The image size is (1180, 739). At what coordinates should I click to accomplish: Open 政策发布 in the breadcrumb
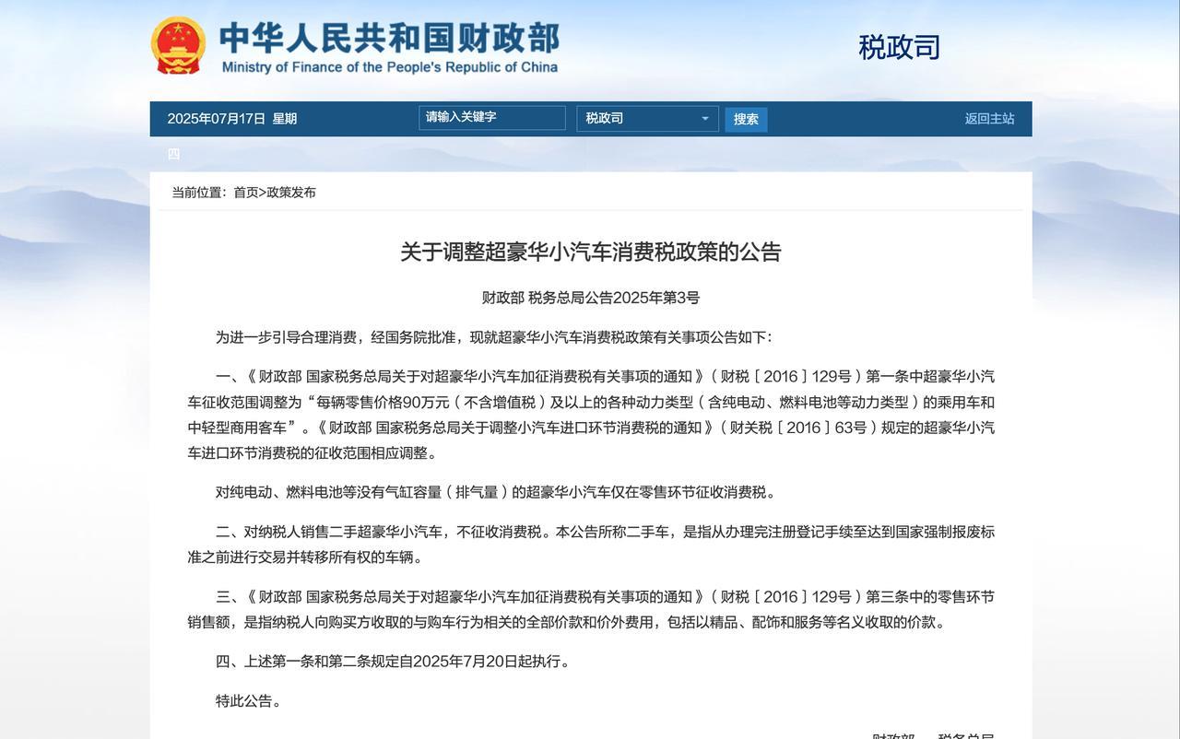(x=291, y=193)
